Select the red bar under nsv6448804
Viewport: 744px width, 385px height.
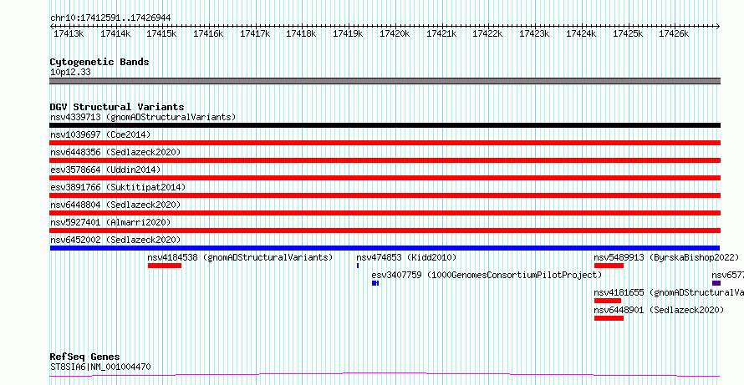[x=385, y=213]
